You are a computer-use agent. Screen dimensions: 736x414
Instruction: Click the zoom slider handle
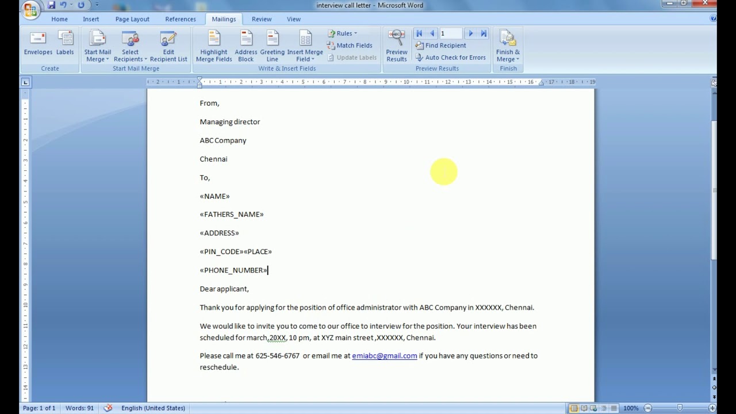[x=680, y=408]
